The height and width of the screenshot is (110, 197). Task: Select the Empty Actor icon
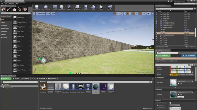pyautogui.click(x=15, y=17)
